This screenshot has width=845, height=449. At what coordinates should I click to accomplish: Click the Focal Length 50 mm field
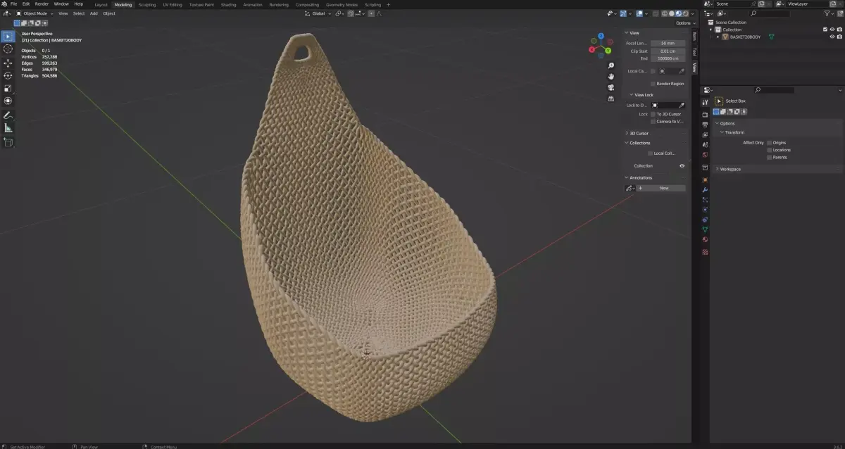pos(668,43)
